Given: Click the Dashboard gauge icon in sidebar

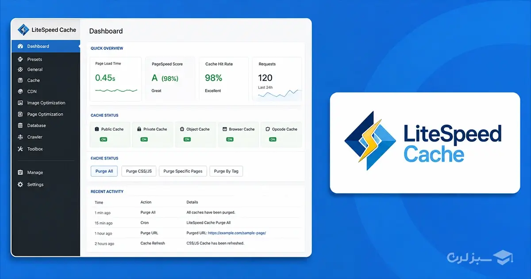Looking at the screenshot, I should tap(20, 46).
